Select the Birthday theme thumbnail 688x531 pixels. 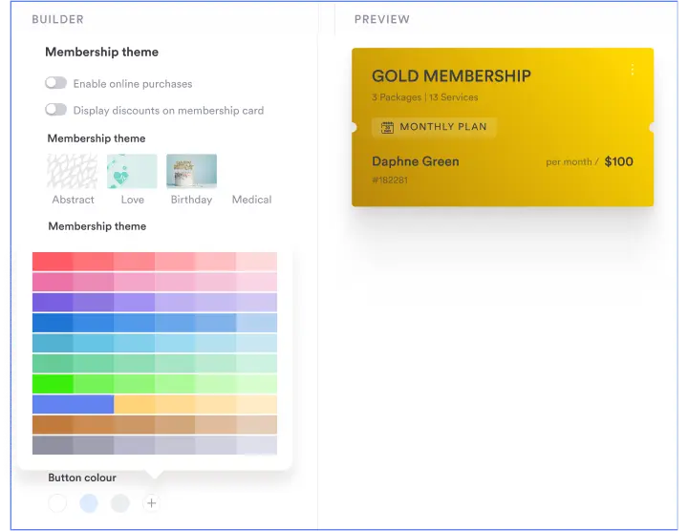pos(191,171)
